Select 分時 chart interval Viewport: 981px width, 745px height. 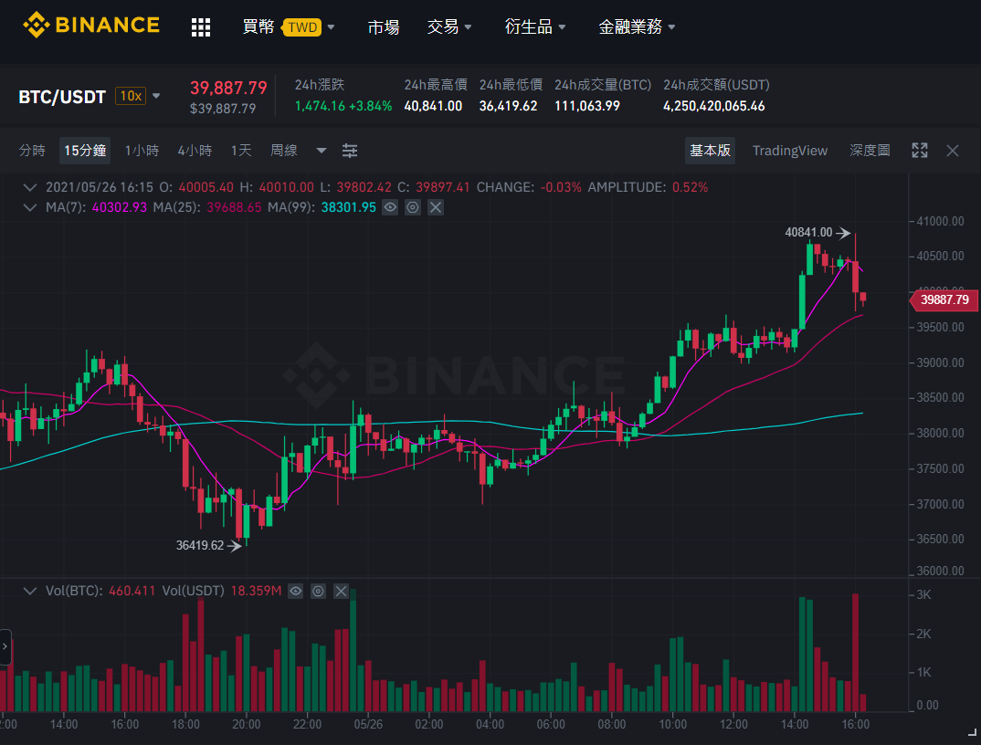(x=32, y=151)
